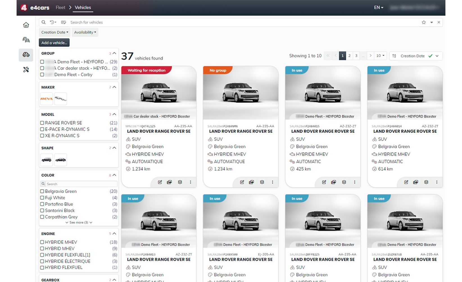Check the E-PACE R-DYNAMIC S model

(x=42, y=129)
